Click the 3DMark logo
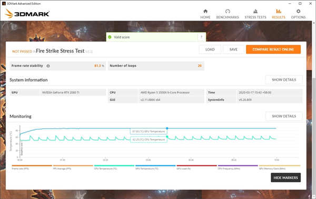Screen dimensions: 316x199 click(27, 14)
